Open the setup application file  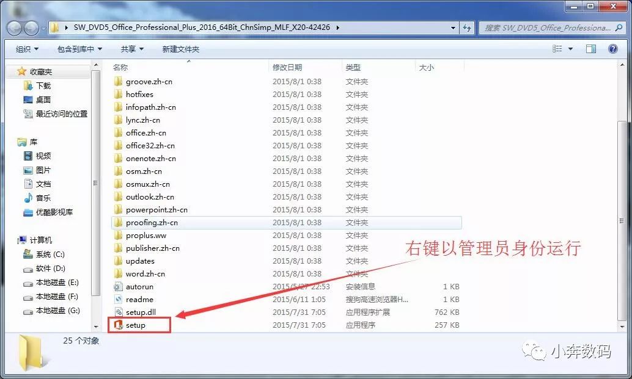coord(136,325)
